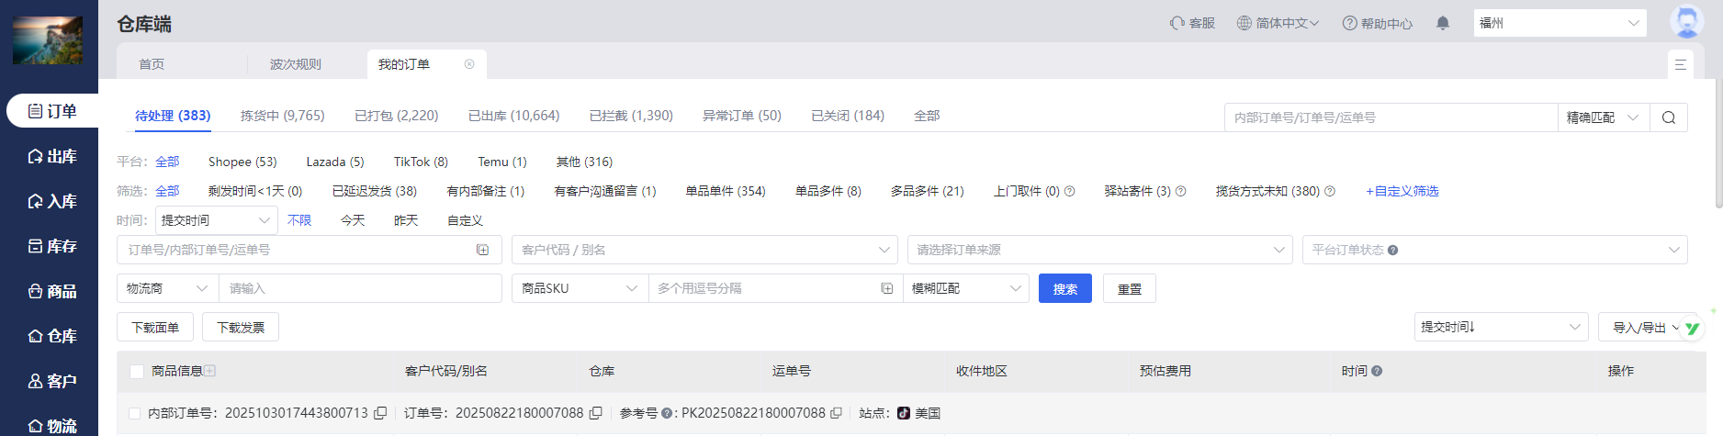Click the company logo thumbnail
Viewport: 1723px width, 436px height.
coord(48,39)
